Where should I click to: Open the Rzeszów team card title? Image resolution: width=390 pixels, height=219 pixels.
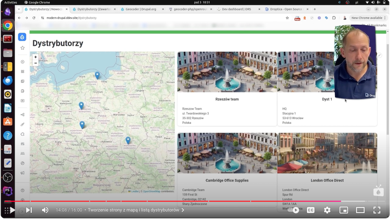227,99
